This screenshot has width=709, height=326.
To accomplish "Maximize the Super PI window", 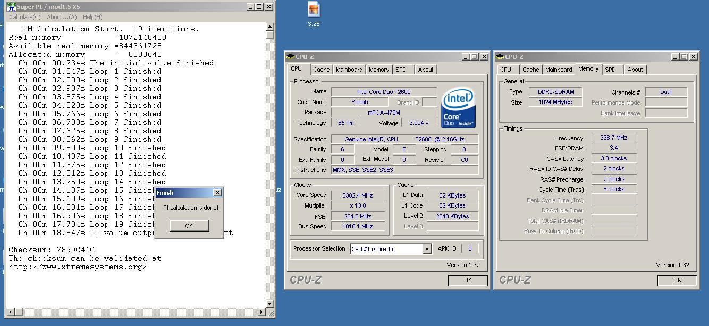I will [259, 7].
